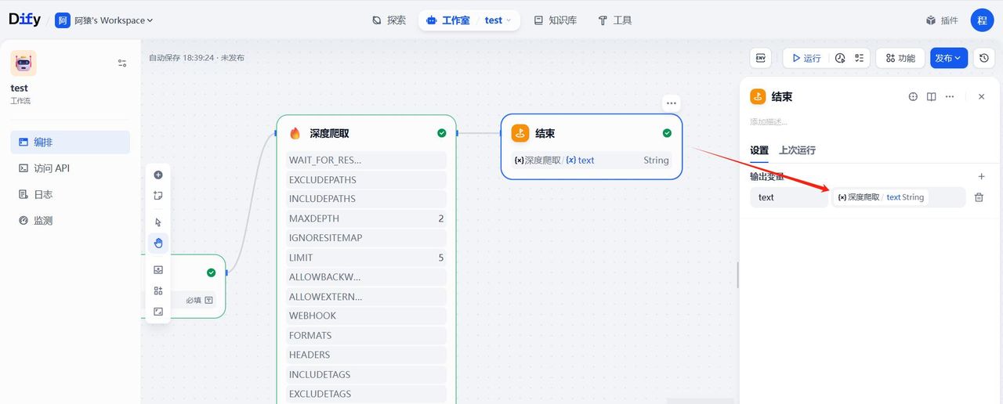Expand the 发布 publish dropdown

949,58
